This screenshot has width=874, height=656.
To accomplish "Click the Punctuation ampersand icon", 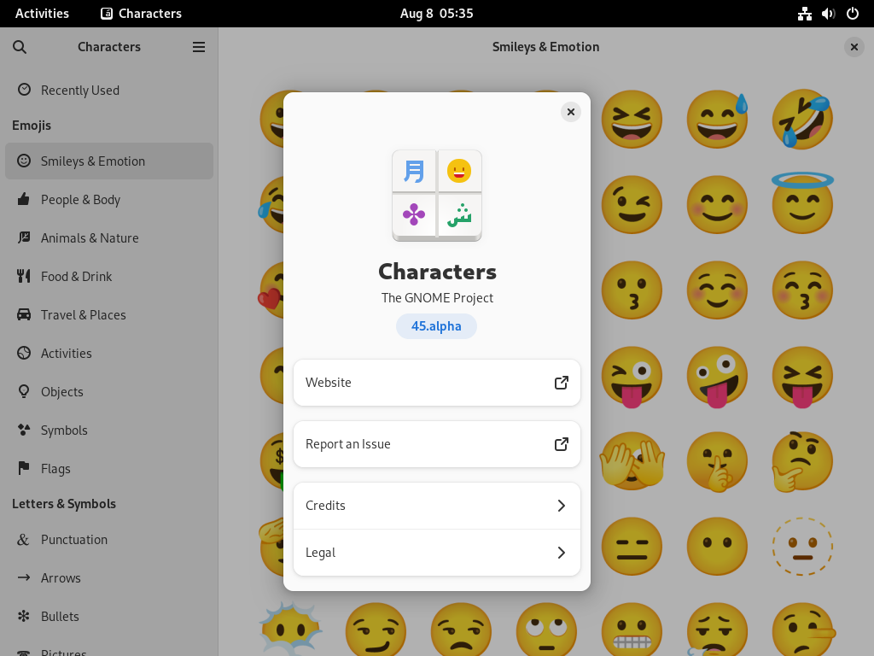I will pyautogui.click(x=23, y=540).
